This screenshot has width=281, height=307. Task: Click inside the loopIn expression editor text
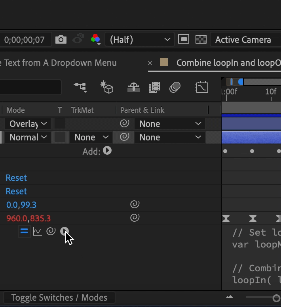(256, 256)
